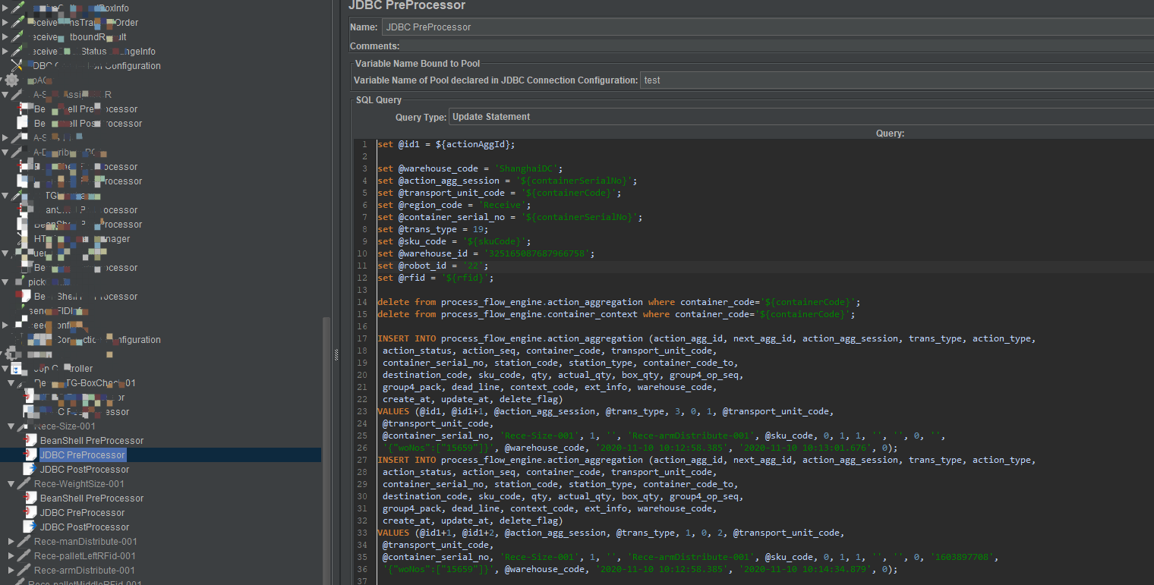Image resolution: width=1154 pixels, height=585 pixels.
Task: Collapse the TG-BoxCheck-001 node
Action: [11, 383]
